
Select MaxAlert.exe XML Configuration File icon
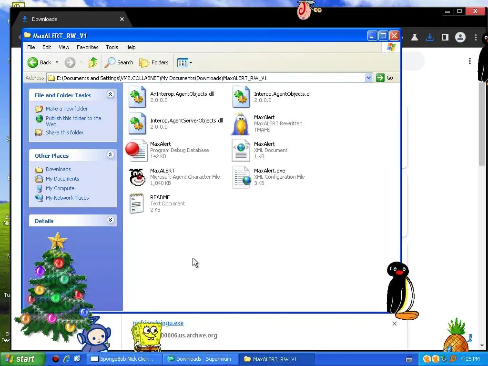coord(242,177)
